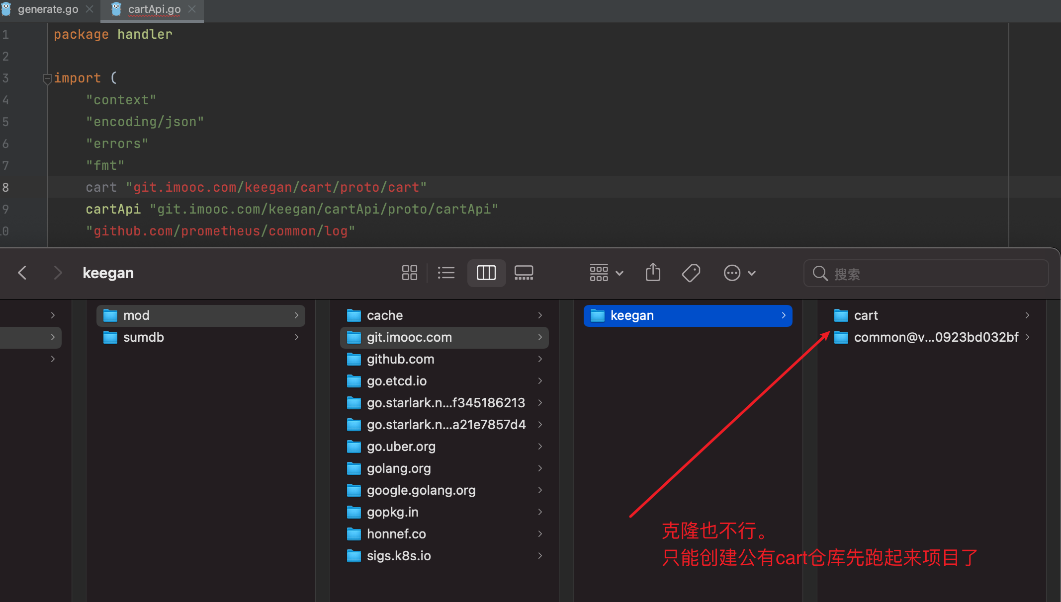1061x602 pixels.
Task: Switch to gallery view
Action: [524, 273]
